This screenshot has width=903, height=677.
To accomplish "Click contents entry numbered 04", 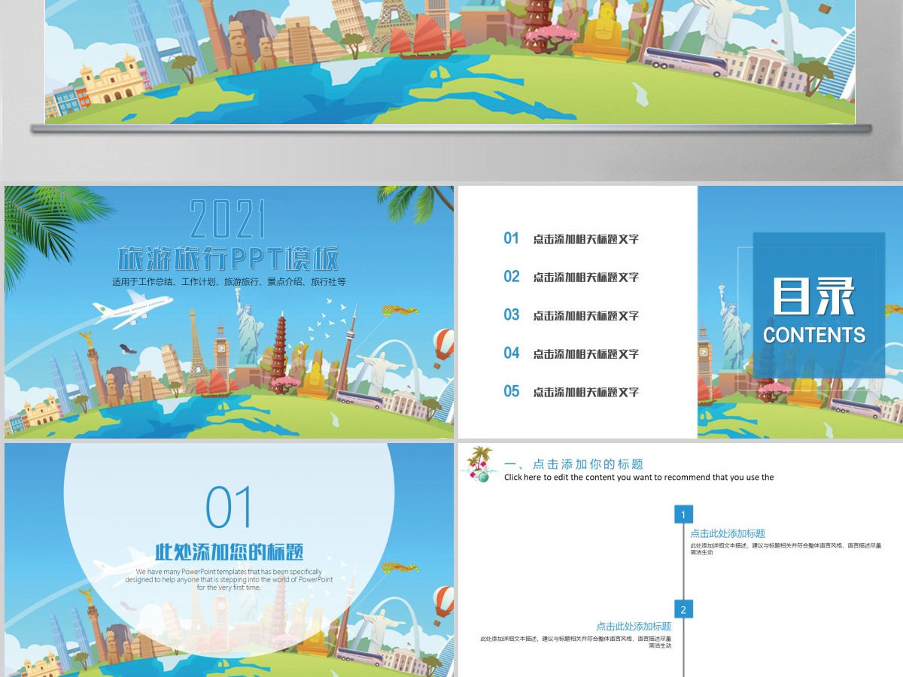I will click(x=571, y=354).
